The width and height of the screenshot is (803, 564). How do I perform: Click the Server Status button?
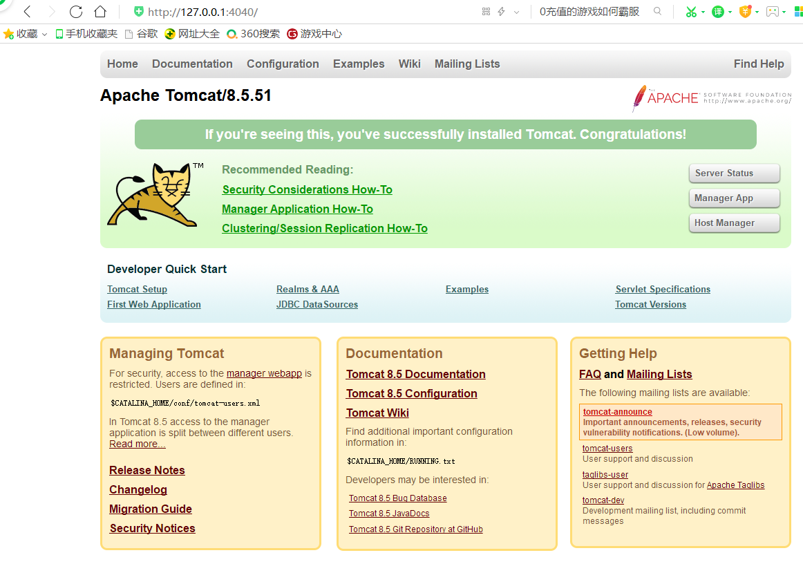click(735, 173)
